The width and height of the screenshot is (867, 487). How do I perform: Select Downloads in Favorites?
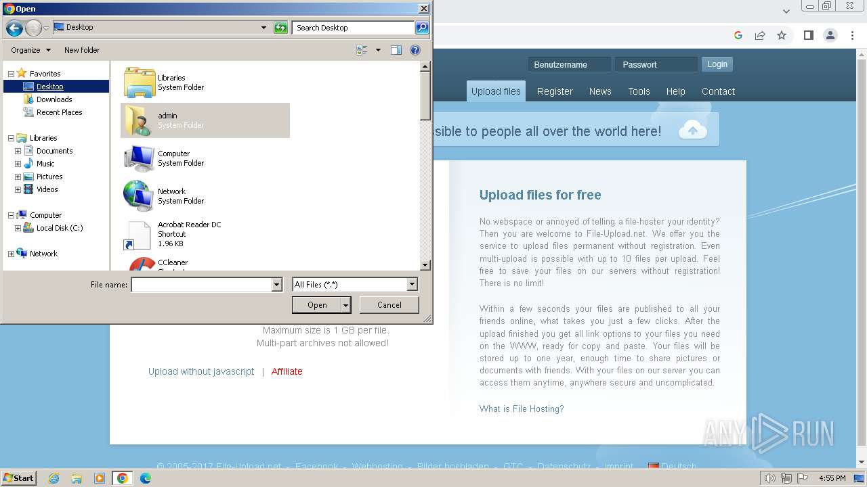pos(54,99)
